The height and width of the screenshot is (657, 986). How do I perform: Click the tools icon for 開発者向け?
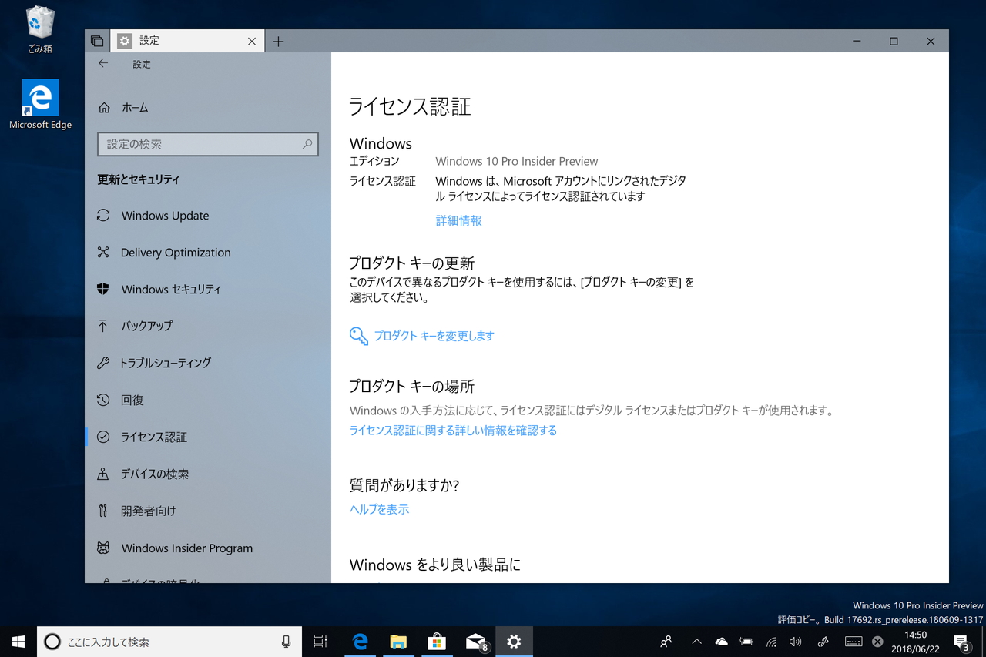click(x=103, y=511)
